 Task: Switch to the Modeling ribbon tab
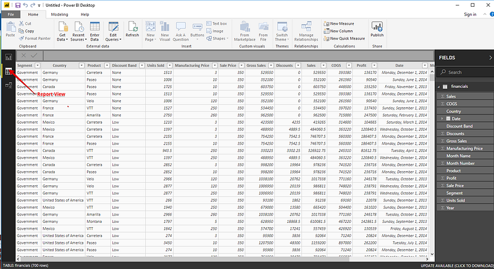point(60,14)
